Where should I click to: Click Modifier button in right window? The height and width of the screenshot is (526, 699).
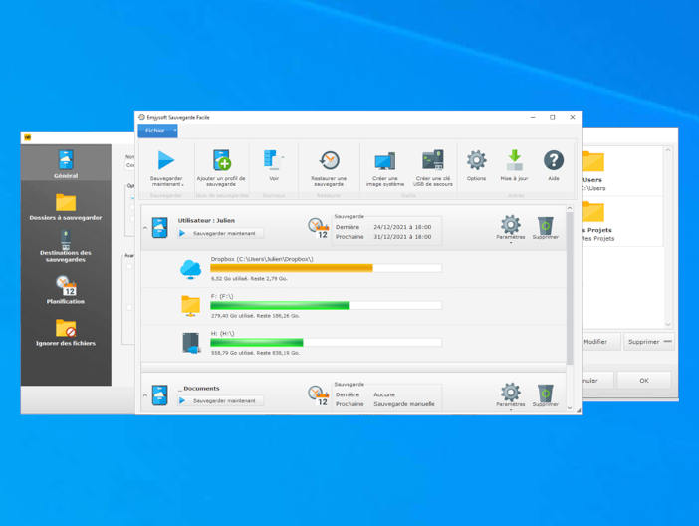[x=601, y=342]
